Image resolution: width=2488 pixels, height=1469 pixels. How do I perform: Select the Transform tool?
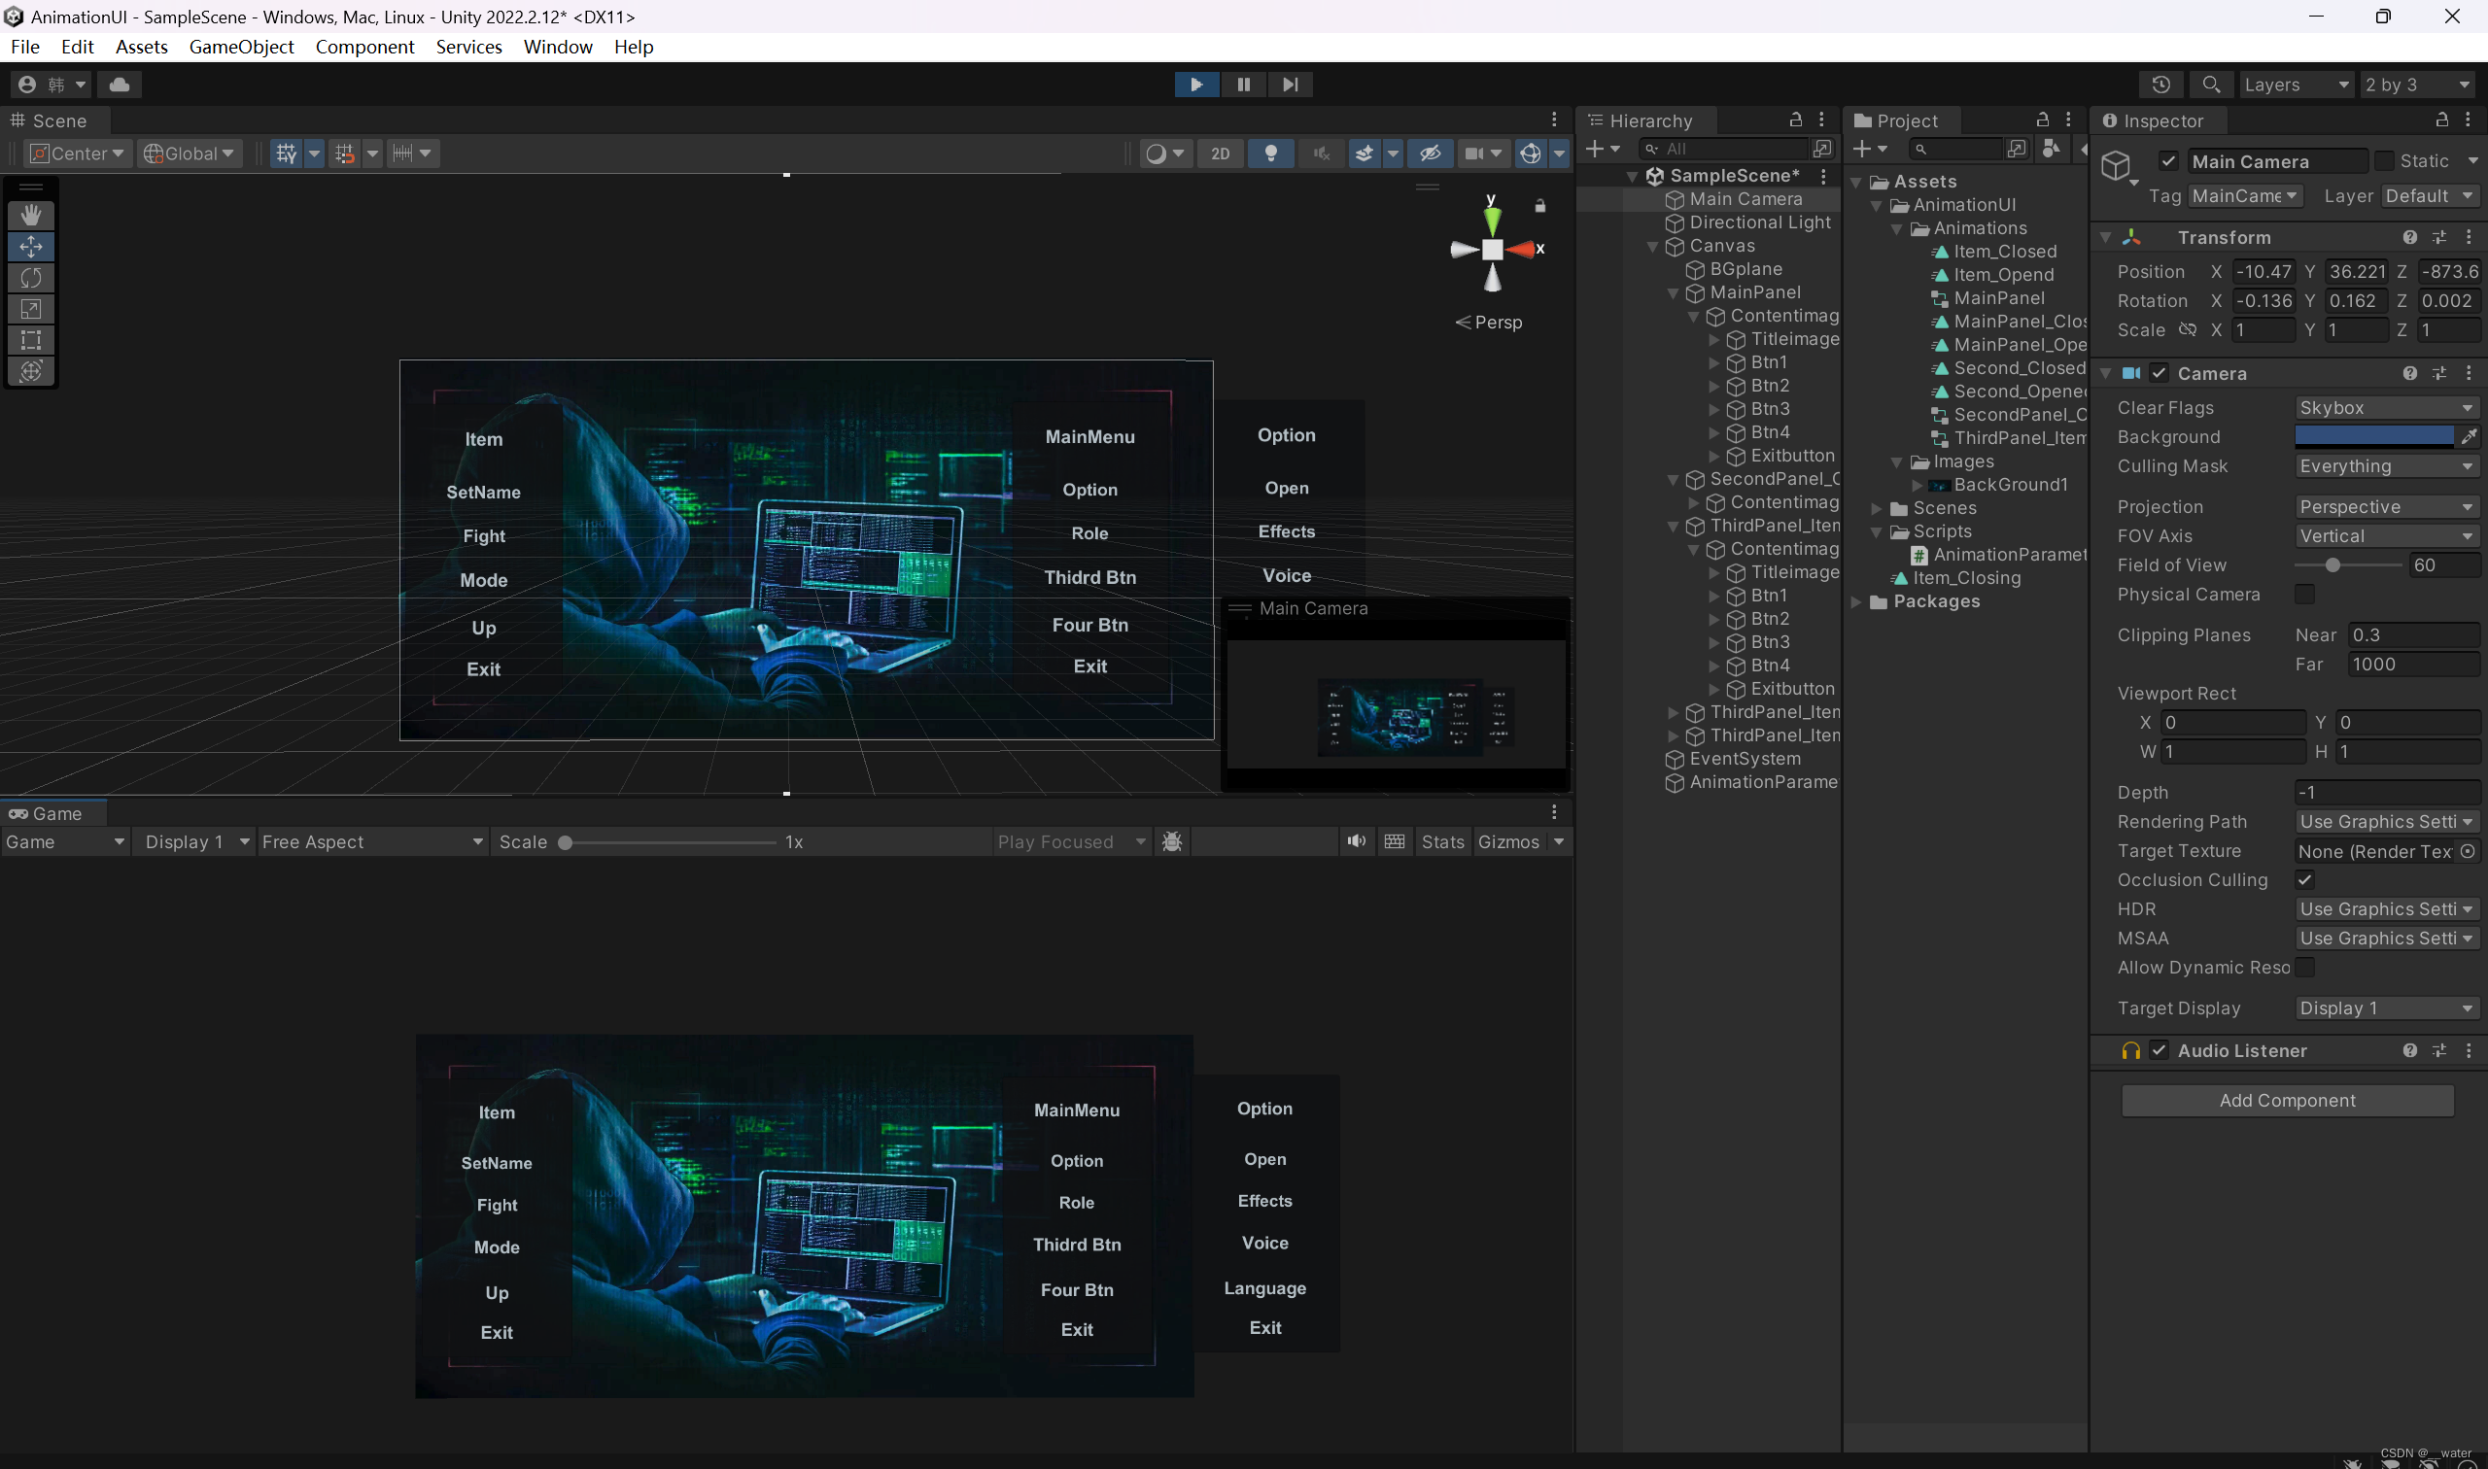pos(31,371)
